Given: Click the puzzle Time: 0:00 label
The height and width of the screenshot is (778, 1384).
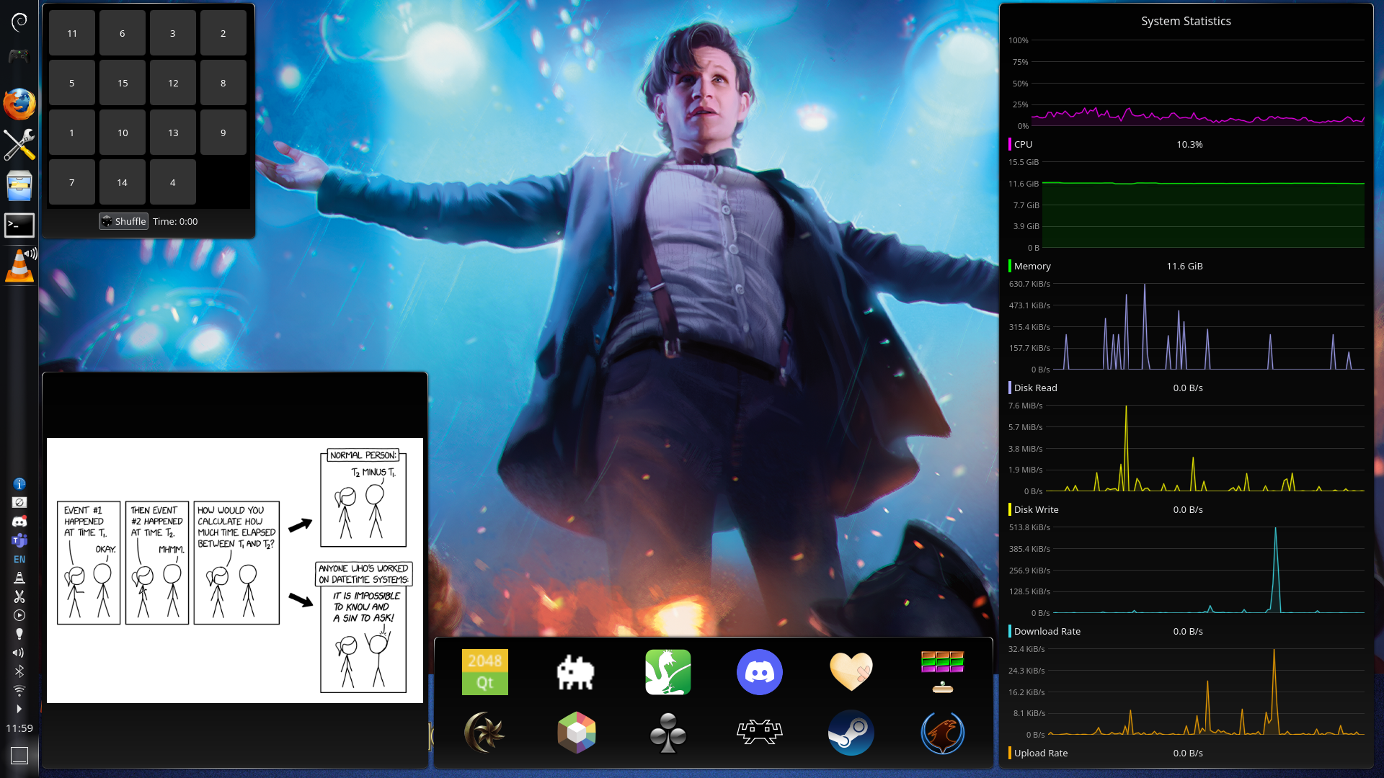Looking at the screenshot, I should pyautogui.click(x=175, y=221).
